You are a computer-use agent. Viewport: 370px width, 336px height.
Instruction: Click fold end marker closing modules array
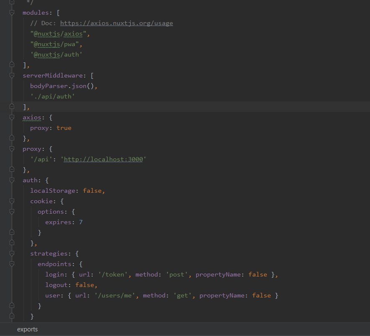(x=12, y=65)
